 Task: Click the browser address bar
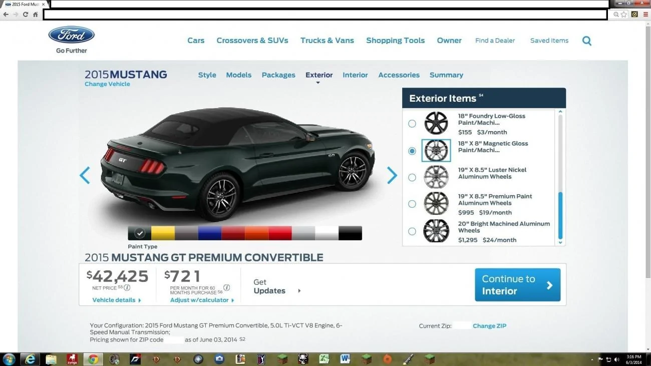click(325, 15)
